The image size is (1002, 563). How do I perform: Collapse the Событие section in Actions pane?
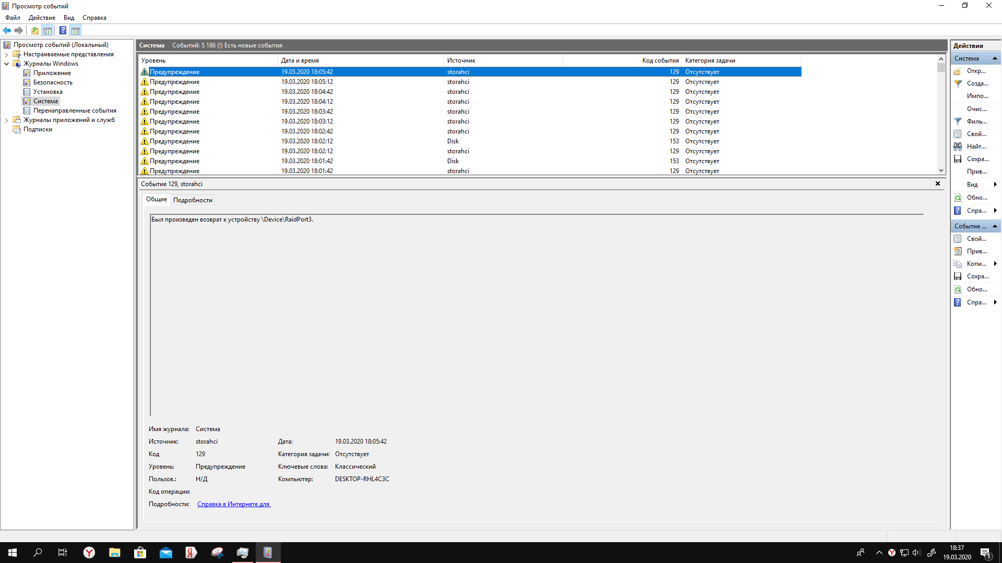tap(995, 226)
